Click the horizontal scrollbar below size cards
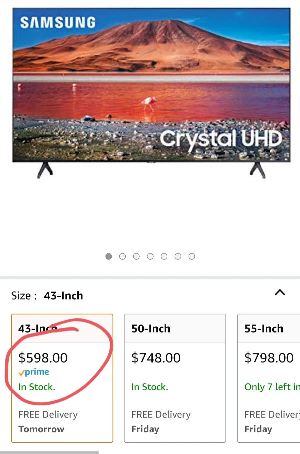The width and height of the screenshot is (300, 454). tap(49, 452)
